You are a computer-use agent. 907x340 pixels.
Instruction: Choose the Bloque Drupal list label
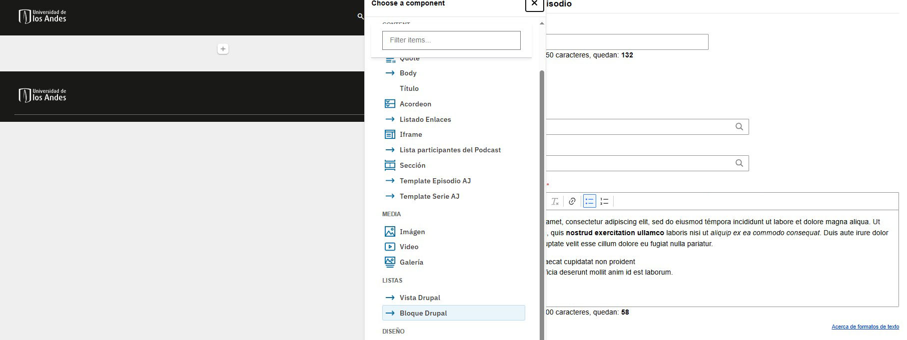pos(423,313)
